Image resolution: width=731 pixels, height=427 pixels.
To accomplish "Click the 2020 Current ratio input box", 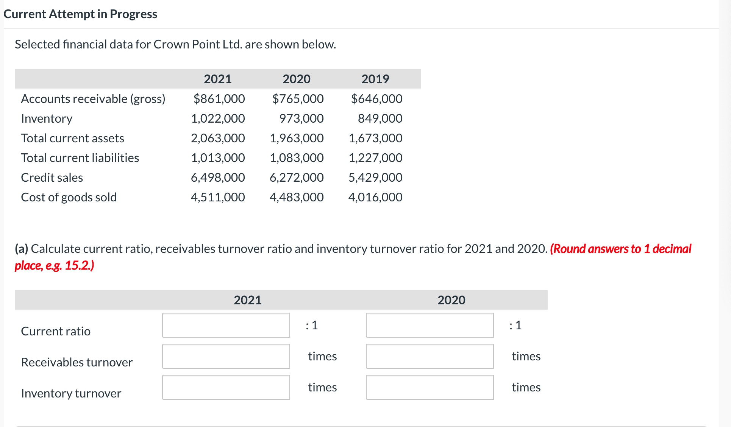I will tap(430, 325).
